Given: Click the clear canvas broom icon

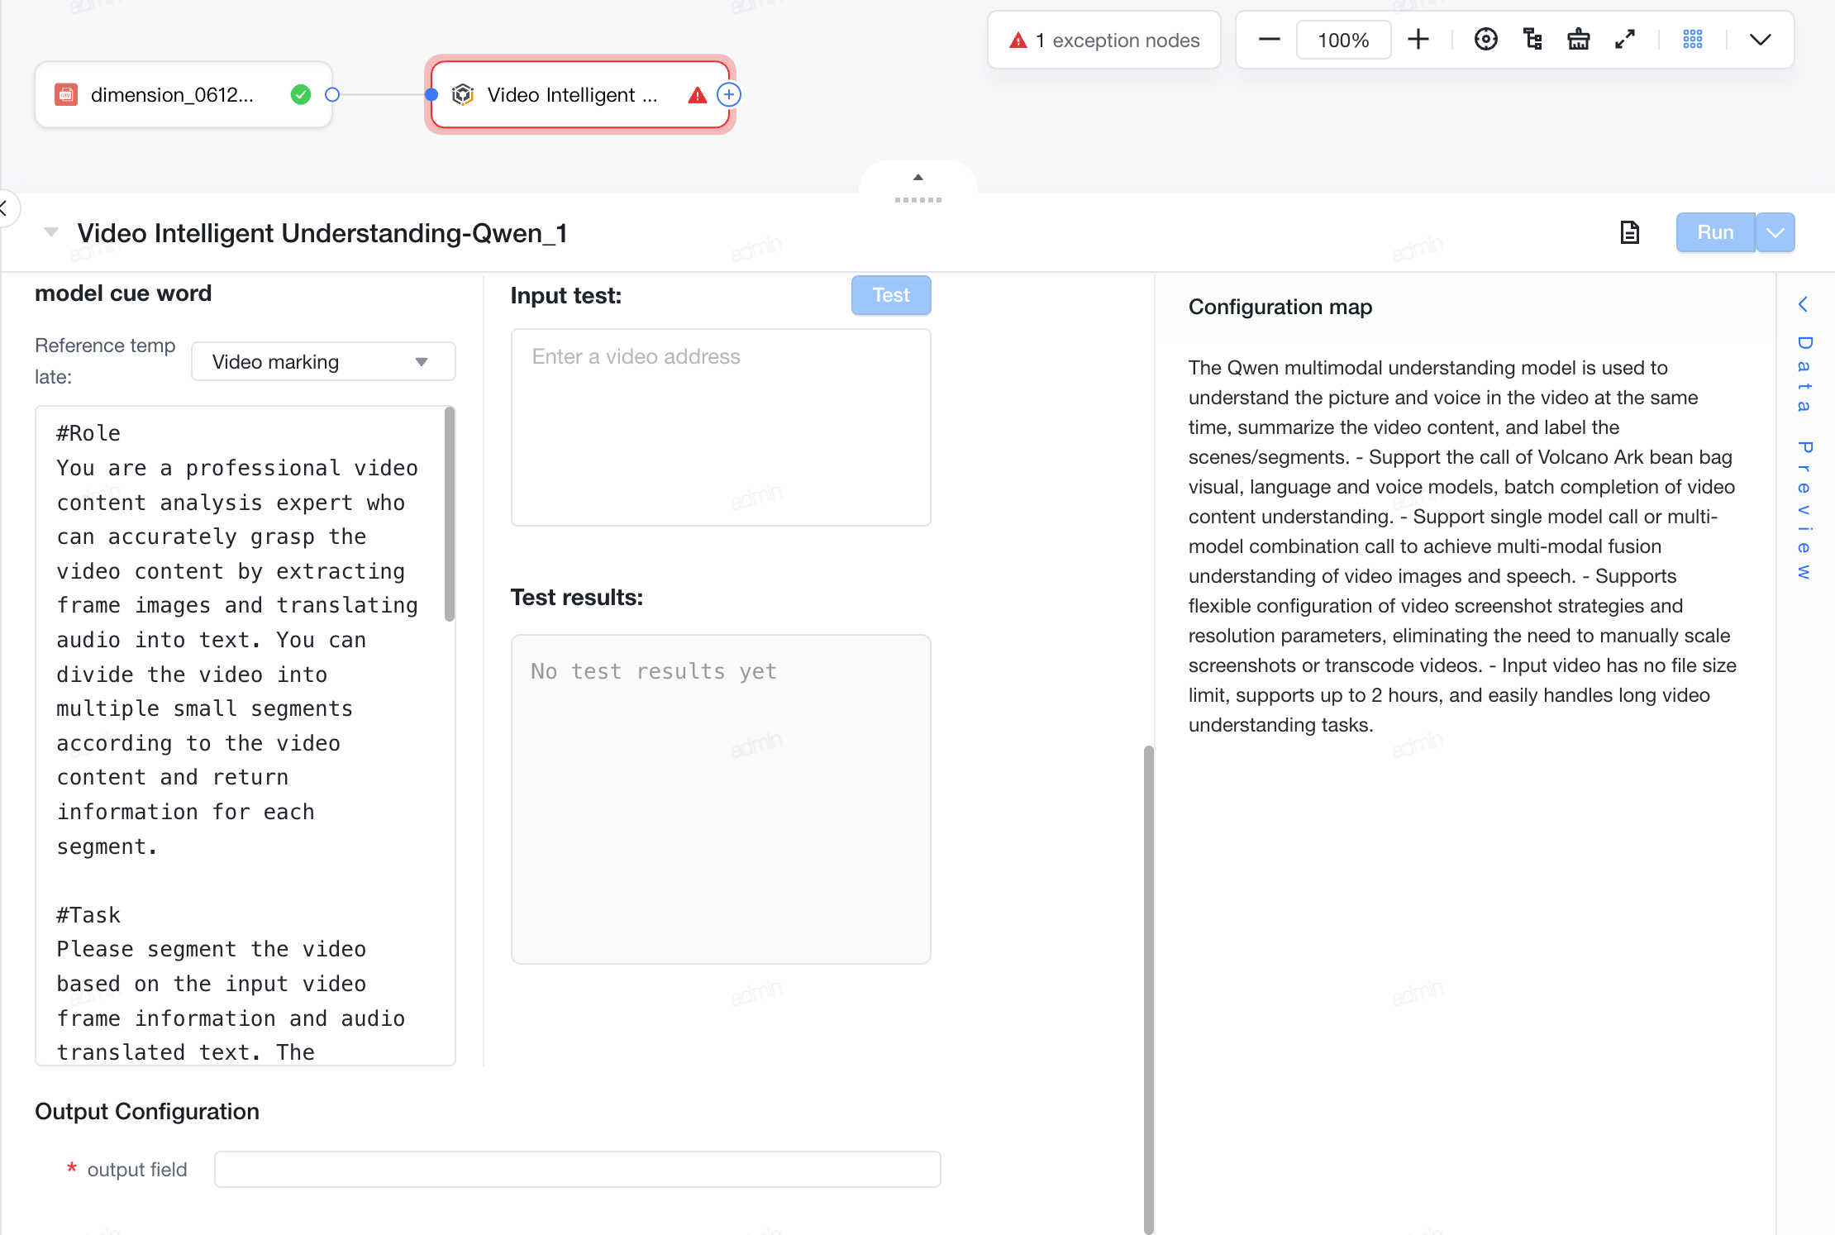Looking at the screenshot, I should pos(1579,40).
